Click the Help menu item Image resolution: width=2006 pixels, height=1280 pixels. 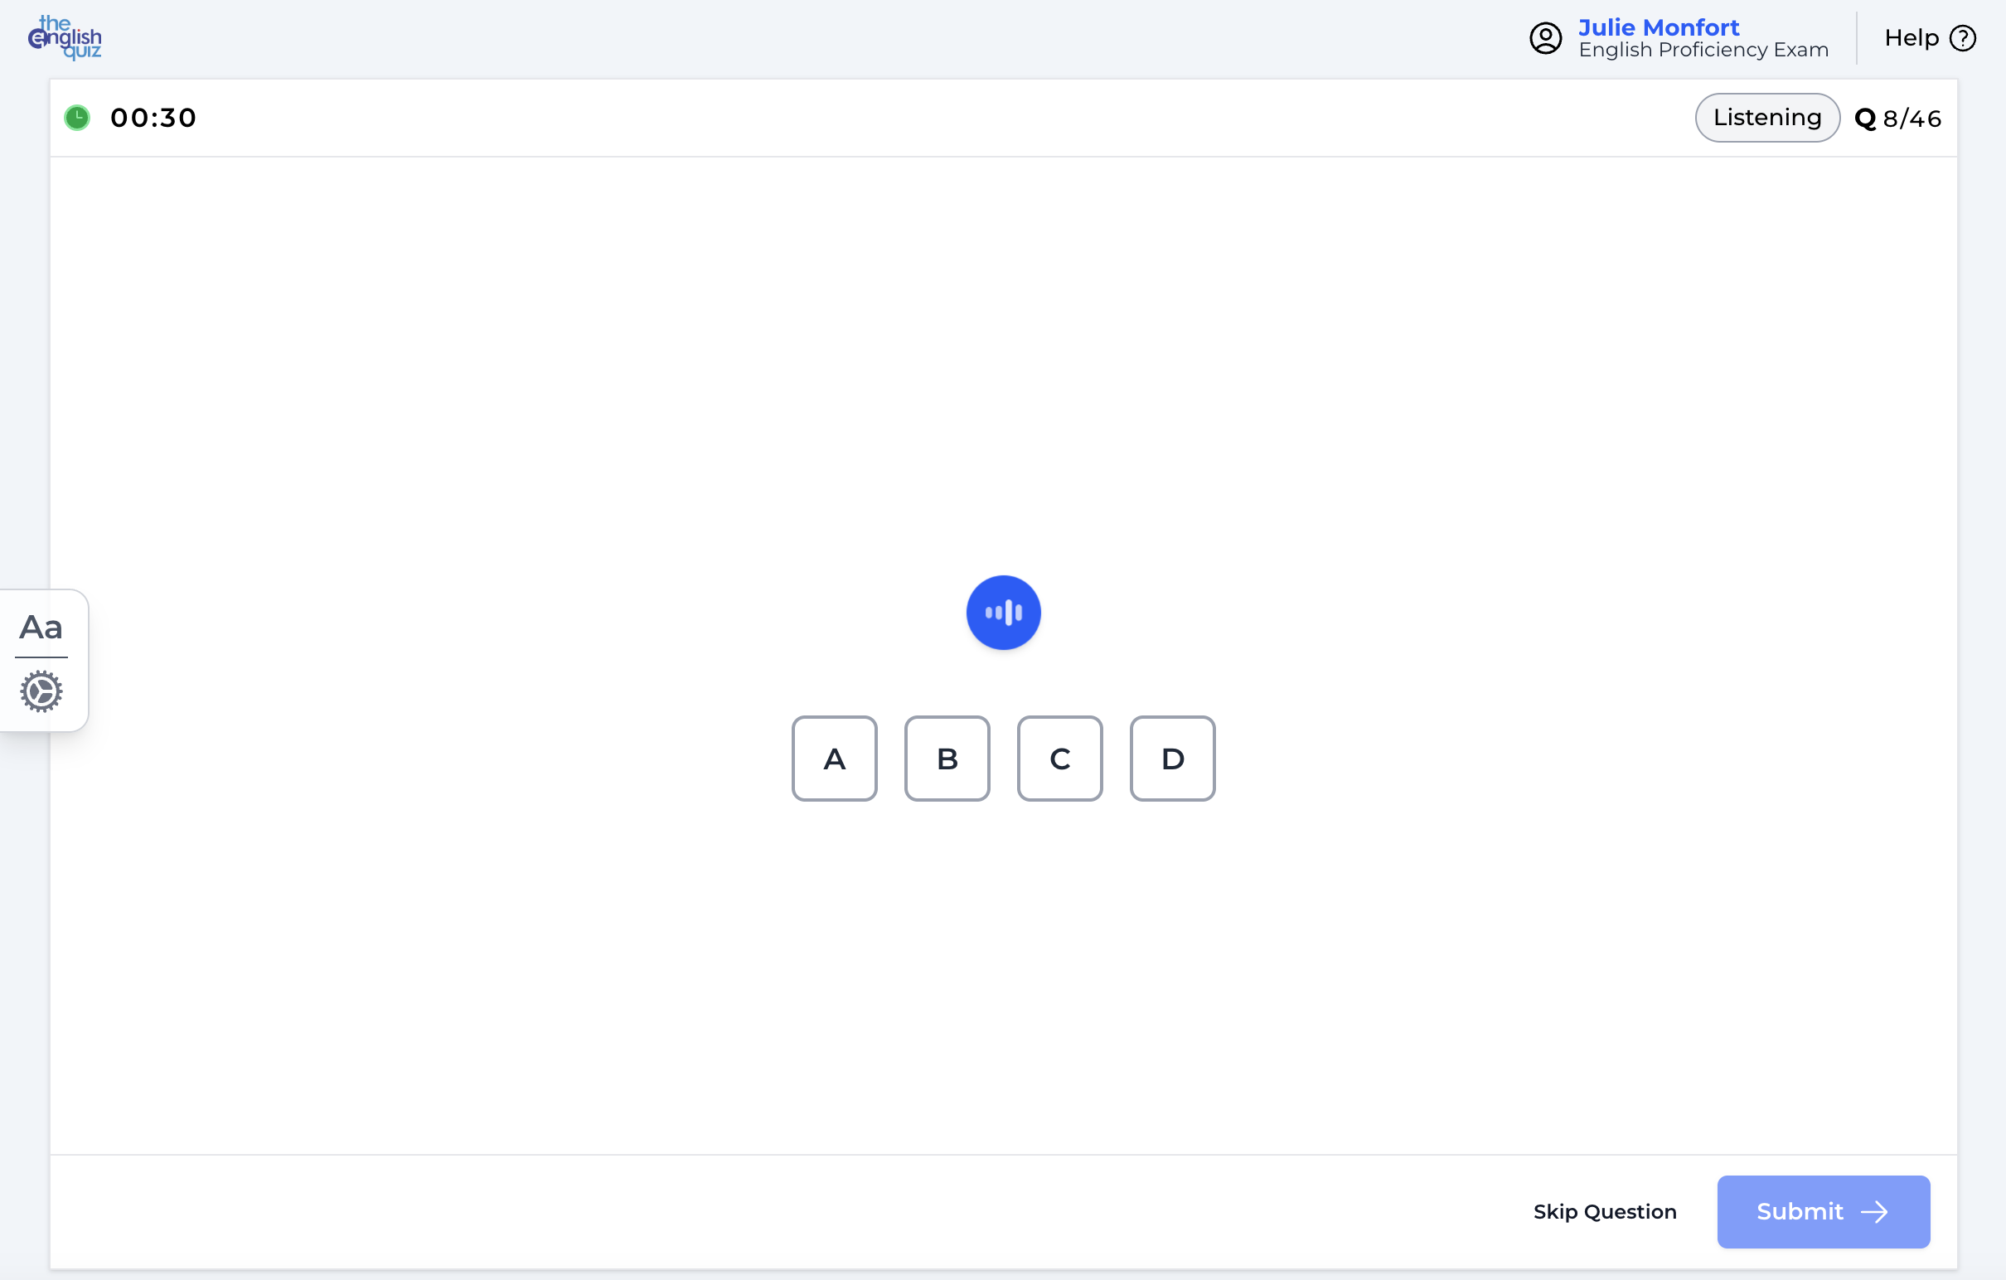click(1913, 37)
